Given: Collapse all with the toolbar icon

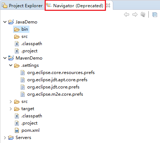Looking at the screenshot, I should click(x=155, y=15).
